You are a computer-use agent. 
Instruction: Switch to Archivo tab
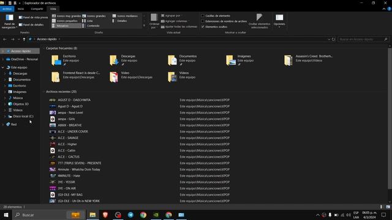pos(7,9)
